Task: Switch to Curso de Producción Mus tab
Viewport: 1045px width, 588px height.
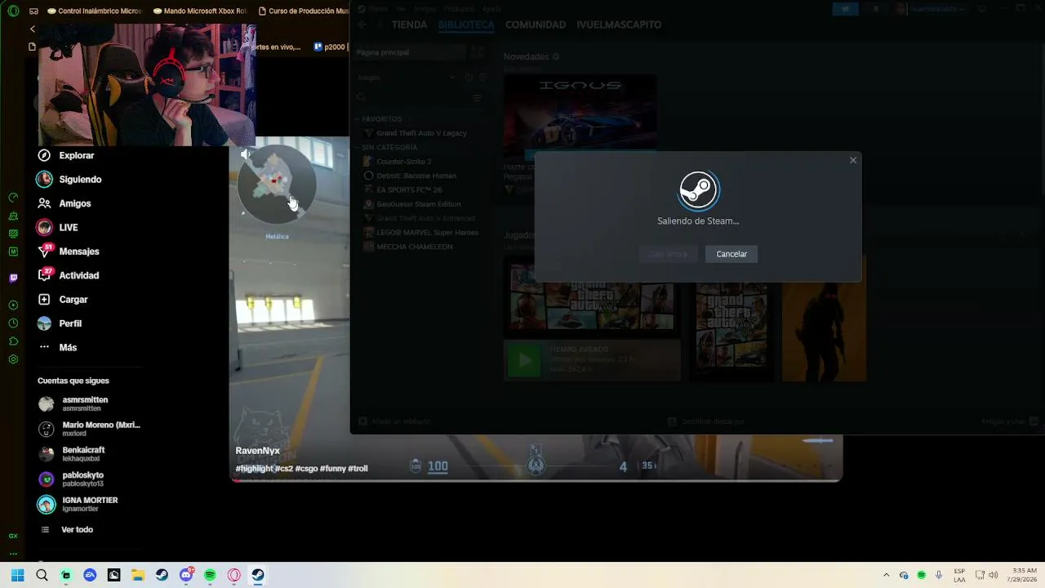Action: (x=302, y=11)
